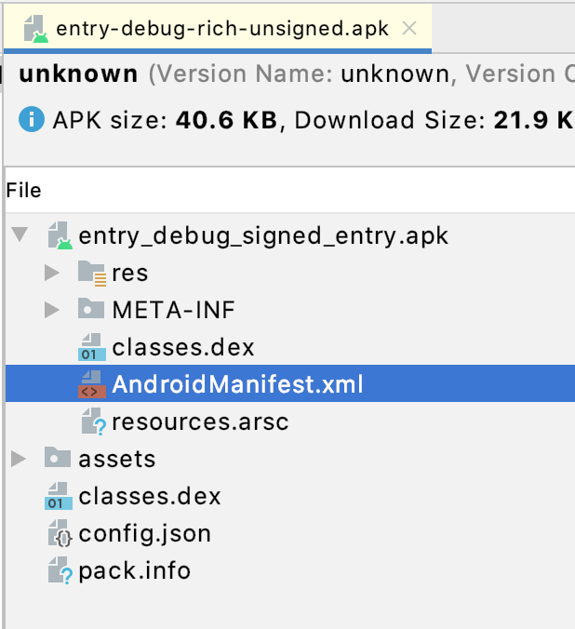Click the entry_debug_signed_entry.apk Android file icon
This screenshot has width=575, height=629.
(x=60, y=235)
